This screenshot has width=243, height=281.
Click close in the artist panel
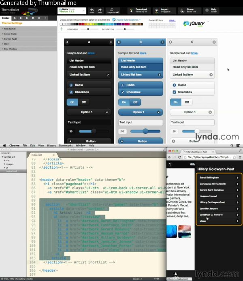(x=219, y=221)
